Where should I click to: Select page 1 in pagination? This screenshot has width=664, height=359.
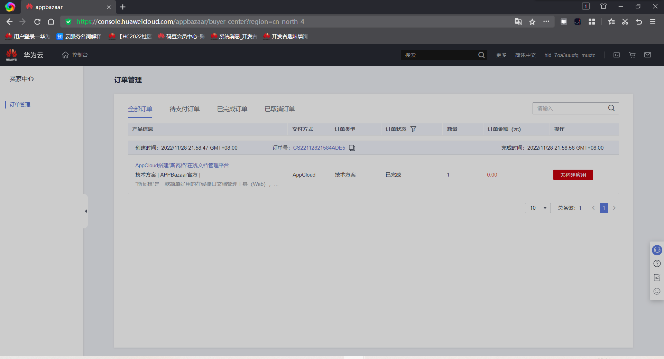[x=604, y=208]
